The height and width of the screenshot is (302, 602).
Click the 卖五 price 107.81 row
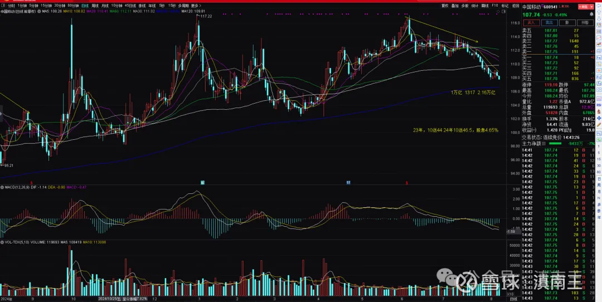click(557, 30)
